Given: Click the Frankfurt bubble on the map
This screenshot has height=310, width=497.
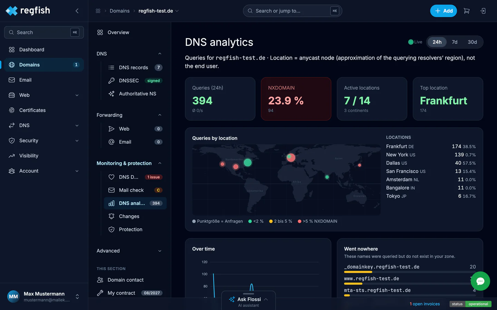Looking at the screenshot, I should tap(291, 157).
